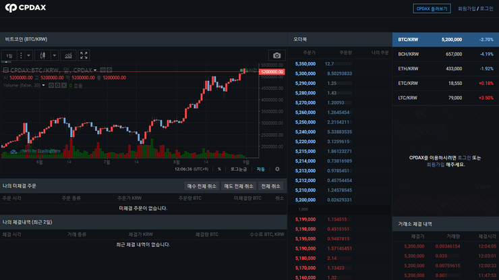The width and height of the screenshot is (499, 280).
Task: Click the 5,199,000 bid price
Action: click(x=305, y=219)
